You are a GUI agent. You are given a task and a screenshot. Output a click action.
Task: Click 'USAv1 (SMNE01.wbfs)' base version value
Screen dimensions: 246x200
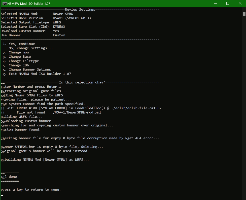tap(72, 18)
